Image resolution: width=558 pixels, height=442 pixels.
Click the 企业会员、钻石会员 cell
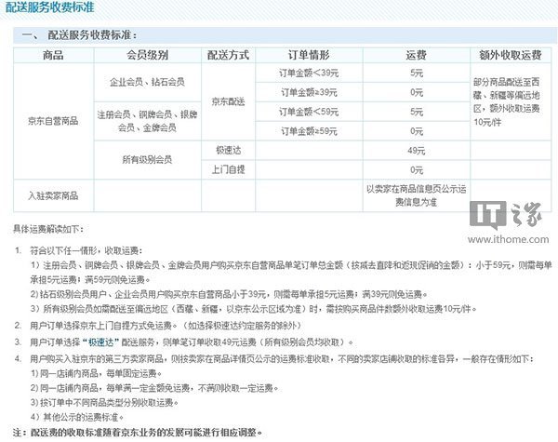[149, 83]
